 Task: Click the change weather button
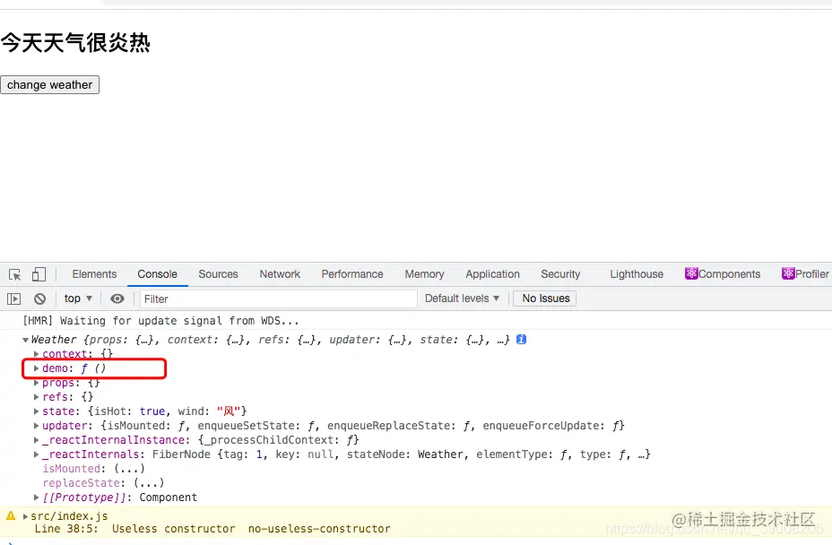click(x=50, y=85)
